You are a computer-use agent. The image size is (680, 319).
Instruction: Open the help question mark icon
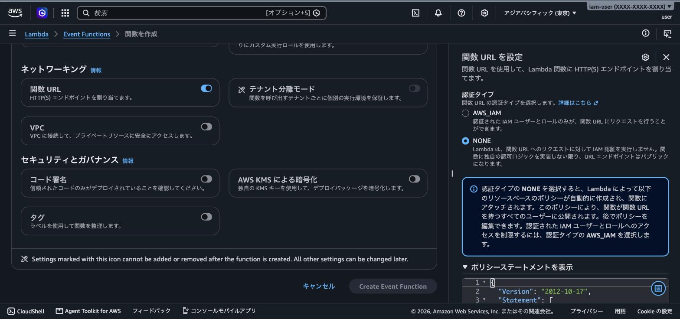point(461,13)
